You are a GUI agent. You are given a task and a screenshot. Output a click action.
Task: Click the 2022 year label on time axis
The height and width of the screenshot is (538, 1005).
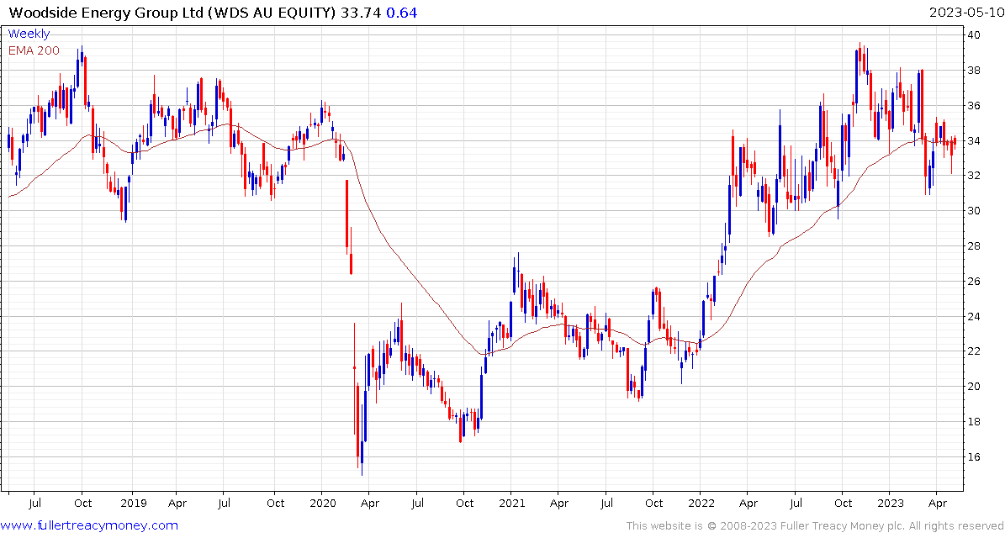click(701, 504)
